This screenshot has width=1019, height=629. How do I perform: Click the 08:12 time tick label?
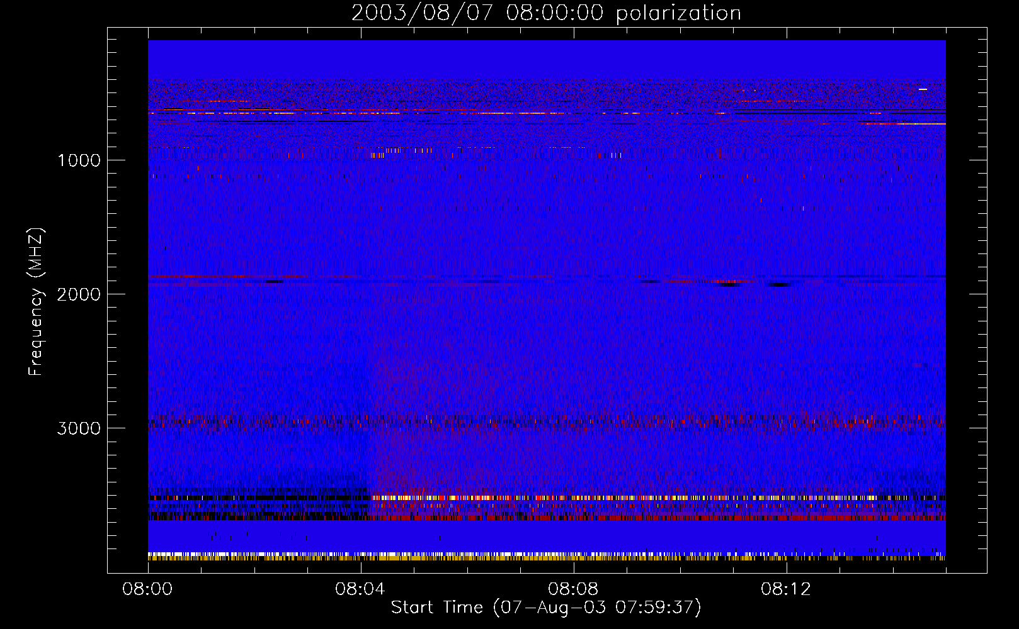pos(786,589)
